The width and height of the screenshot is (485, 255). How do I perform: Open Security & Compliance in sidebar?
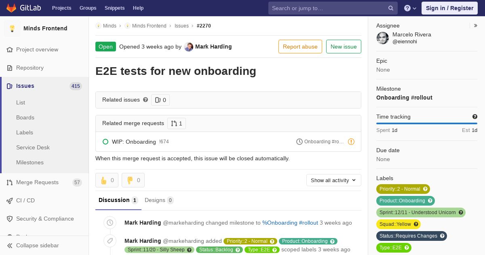tap(45, 219)
